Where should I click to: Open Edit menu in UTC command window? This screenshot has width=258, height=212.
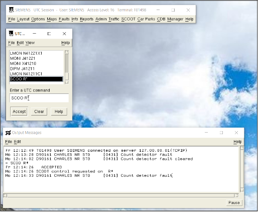tap(20, 43)
